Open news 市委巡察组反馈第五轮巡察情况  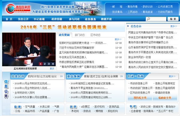(x=76, y=62)
